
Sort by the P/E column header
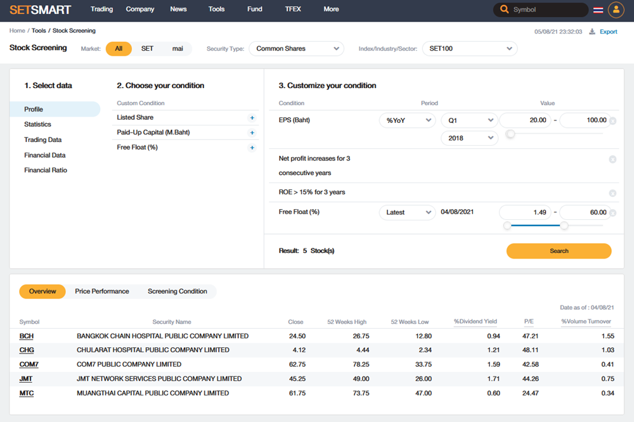pos(529,322)
